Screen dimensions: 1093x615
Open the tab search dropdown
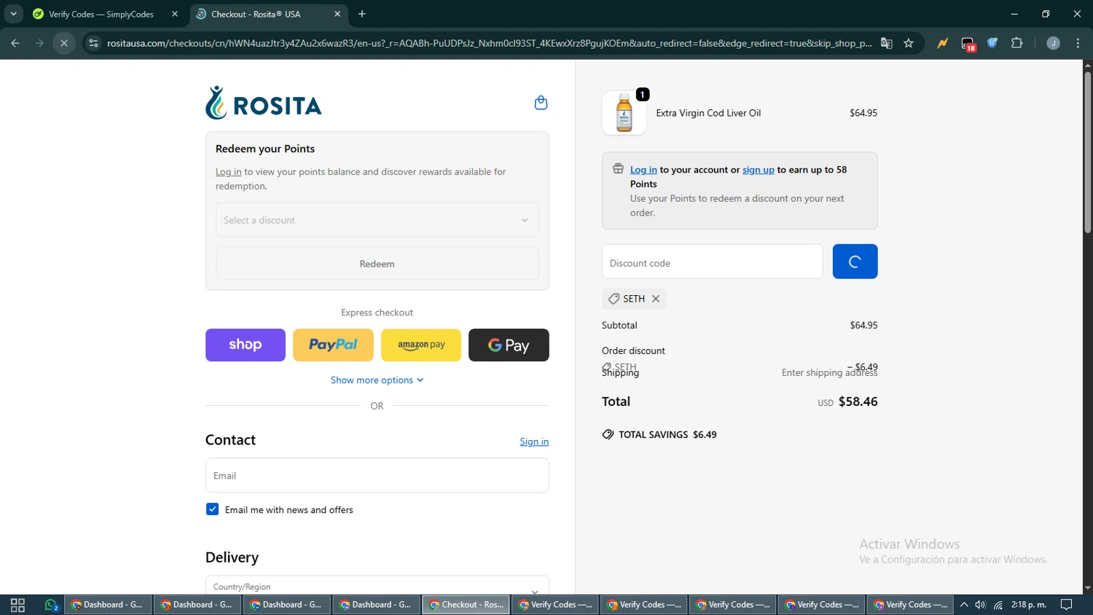pyautogui.click(x=13, y=14)
